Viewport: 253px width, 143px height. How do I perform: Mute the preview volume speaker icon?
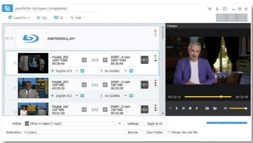pos(225,108)
